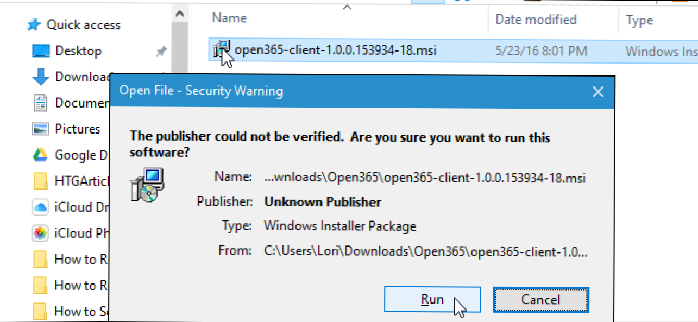
Task: Open the Google Drive icon
Action: pos(41,155)
